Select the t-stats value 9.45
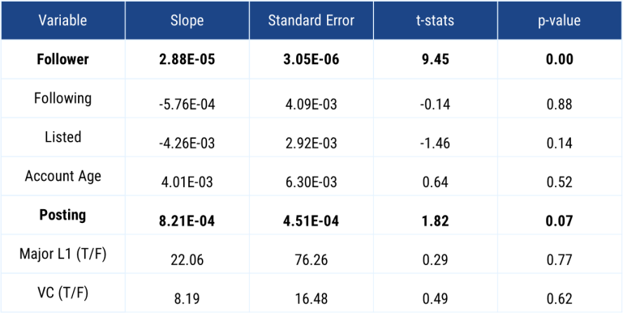Viewport: 623px width, 317px height. pyautogui.click(x=436, y=59)
